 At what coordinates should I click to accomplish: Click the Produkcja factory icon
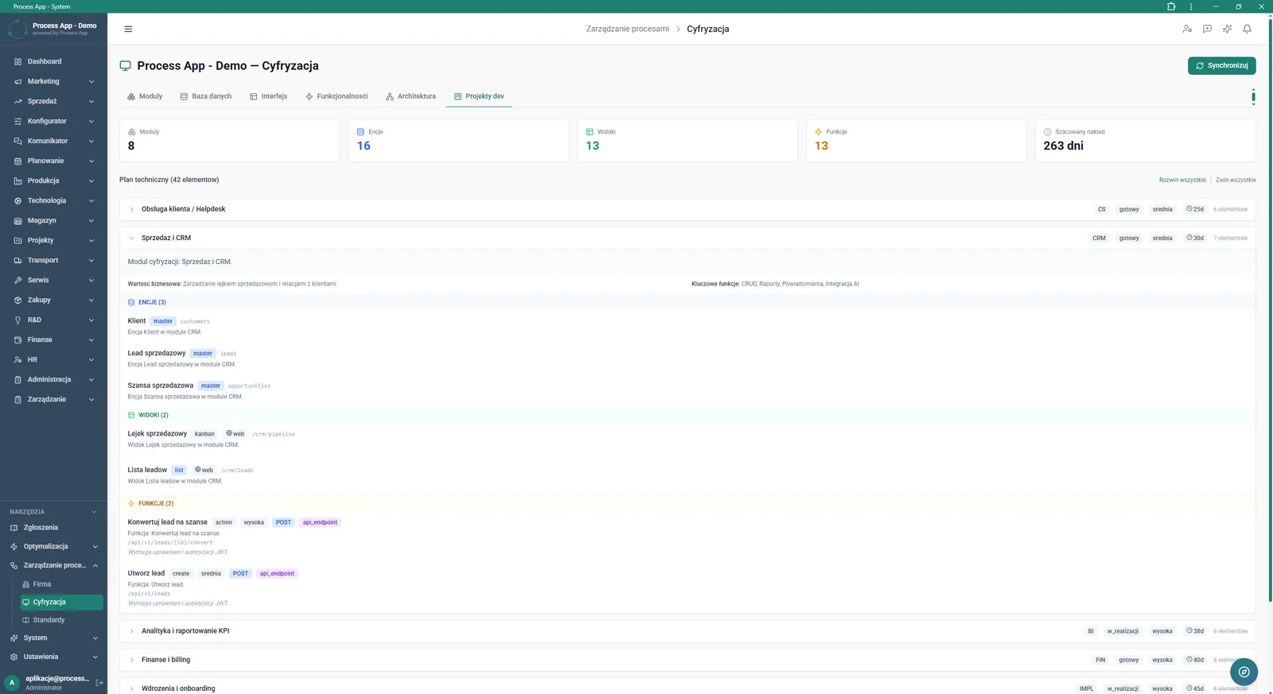(18, 180)
